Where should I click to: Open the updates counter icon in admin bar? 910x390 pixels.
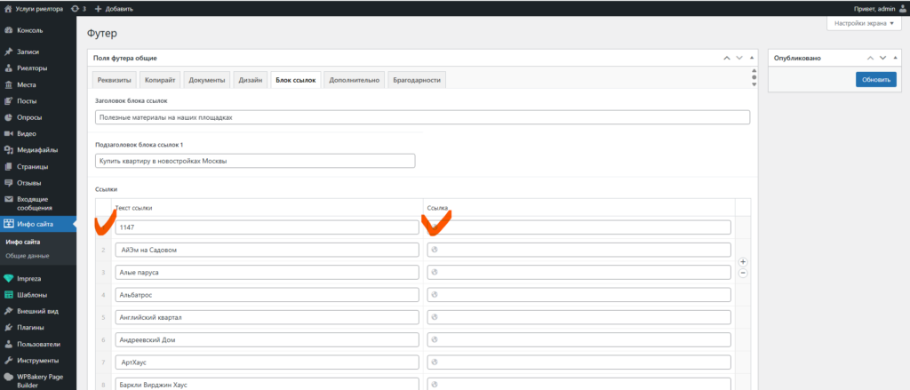[x=75, y=9]
